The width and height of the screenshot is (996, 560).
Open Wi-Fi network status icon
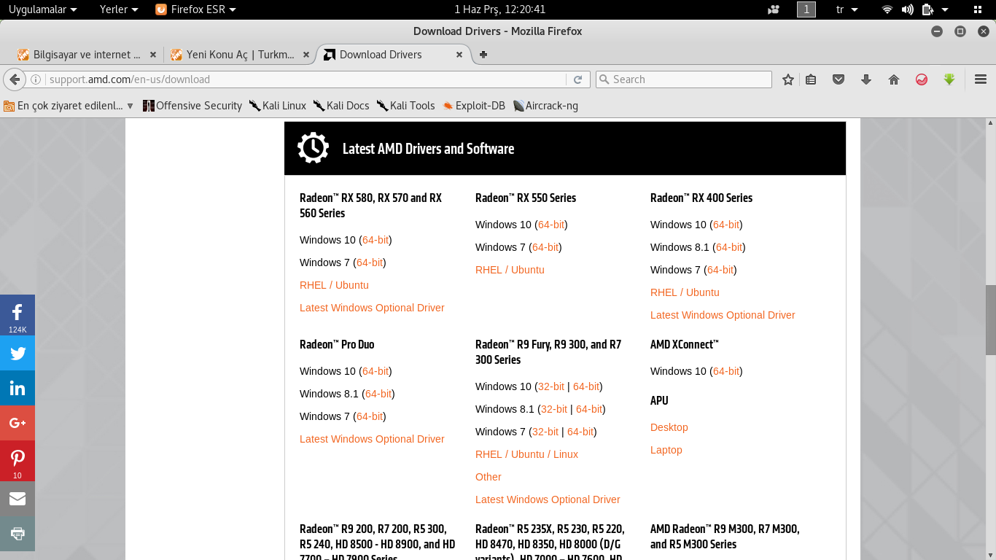tap(887, 9)
